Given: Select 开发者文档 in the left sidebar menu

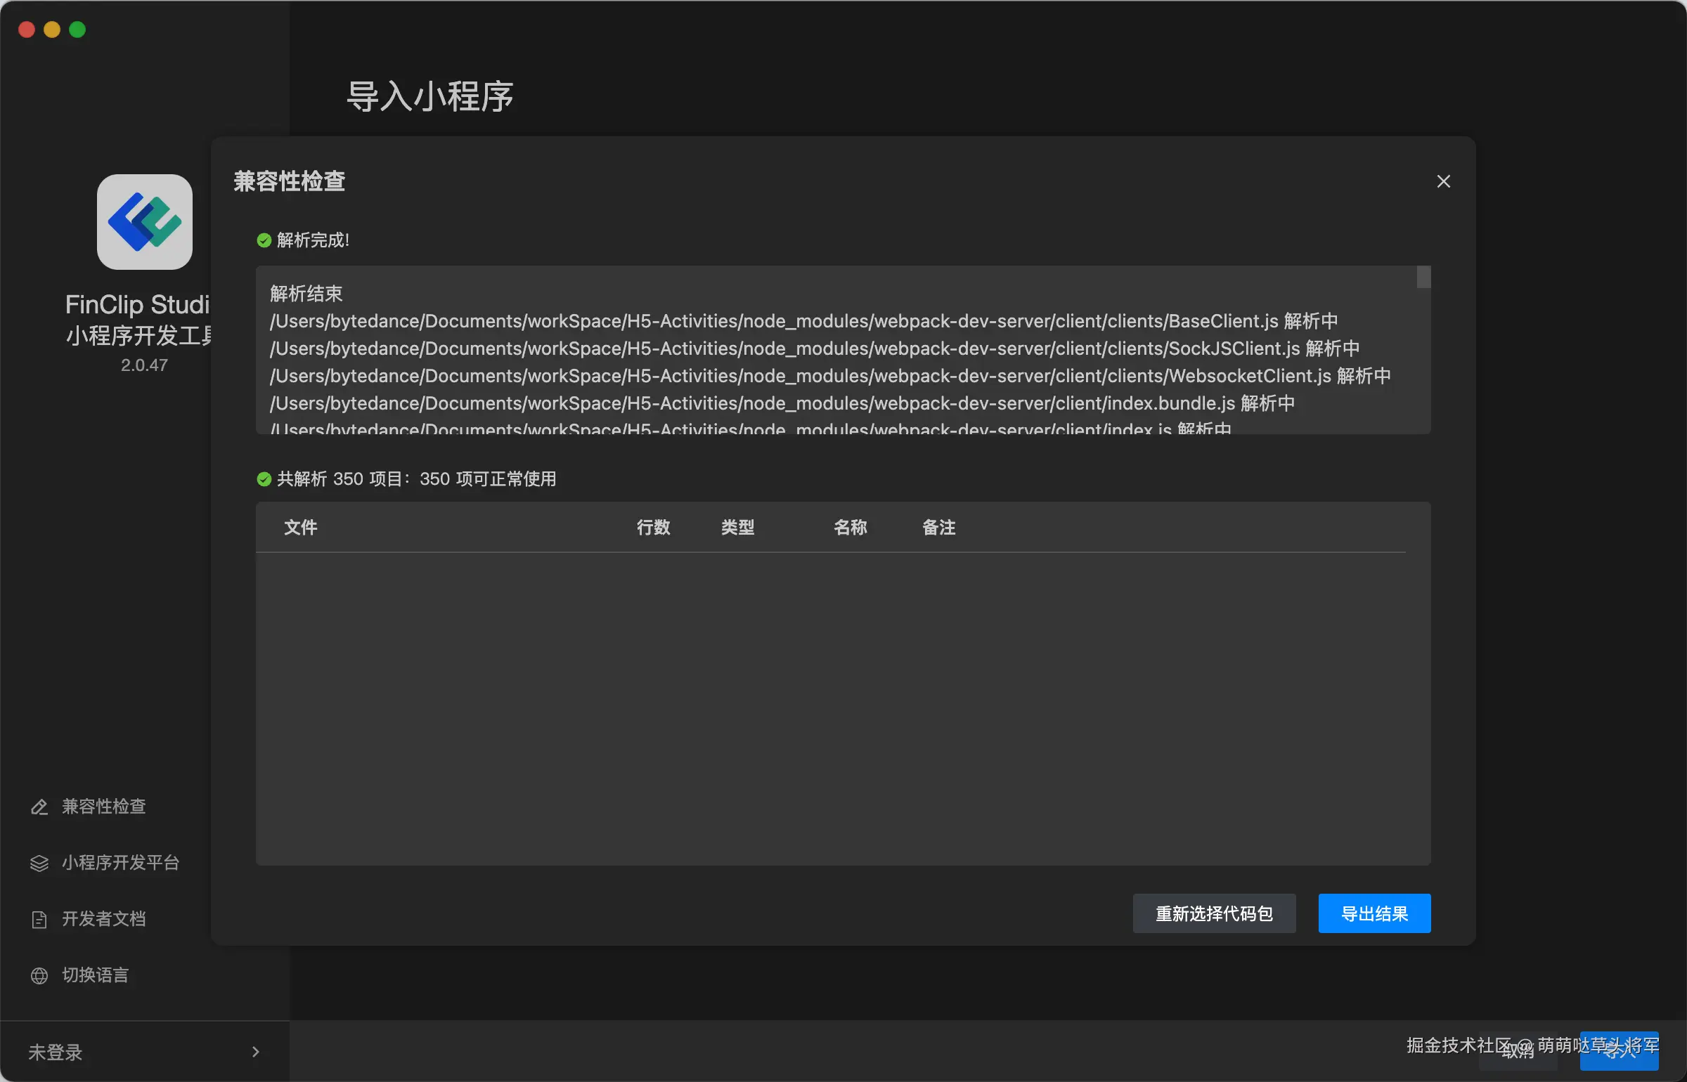Looking at the screenshot, I should click(x=103, y=919).
